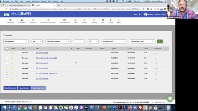Edit 1.5 Ton Carrier HP System 3-26 pencil
The image size is (198, 111).
pos(156,58)
